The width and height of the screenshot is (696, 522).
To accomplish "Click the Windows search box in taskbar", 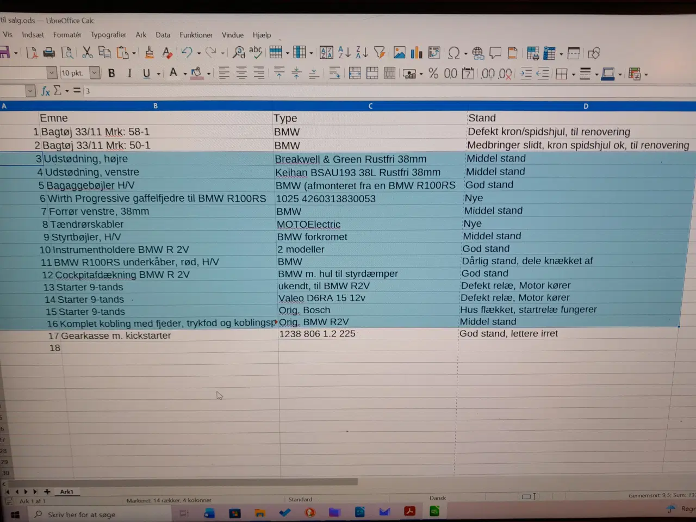I will click(x=82, y=514).
